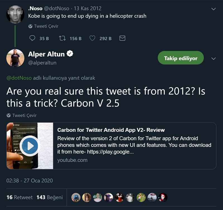Click the globe icon beside the first Tweeti Çevir
This screenshot has width=223, height=210.
pos(30,26)
